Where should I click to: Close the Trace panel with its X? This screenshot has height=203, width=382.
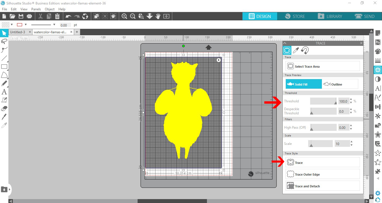pos(361,43)
